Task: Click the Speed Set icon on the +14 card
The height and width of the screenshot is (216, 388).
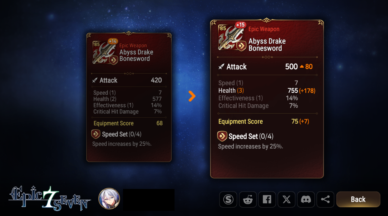Action: 96,134
